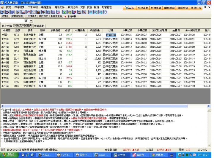Image resolution: width=214 pixels, height=158 pixels.
Task: Open the 帳務查詢 menu
Action: tap(46, 7)
